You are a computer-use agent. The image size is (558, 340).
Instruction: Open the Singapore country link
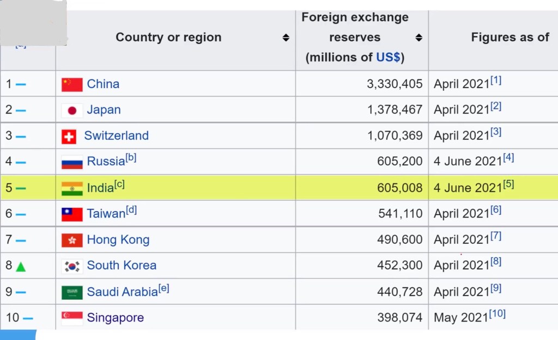115,318
